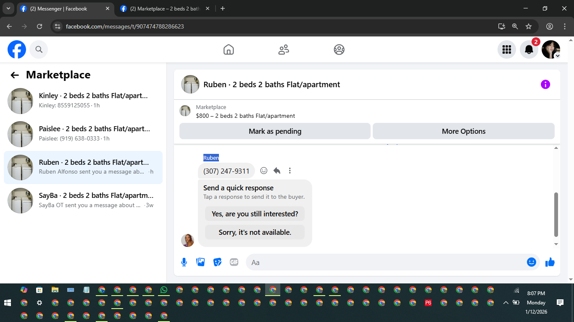574x322 pixels.
Task: Select the Messenger | Facebook browser tab
Action: (65, 8)
